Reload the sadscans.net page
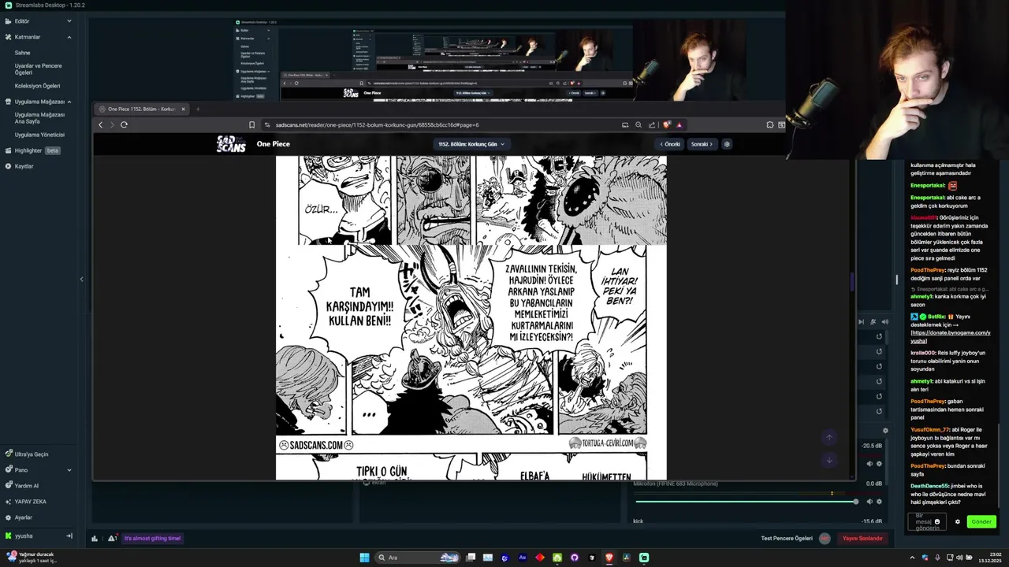Viewport: 1009px width, 567px height. [124, 124]
